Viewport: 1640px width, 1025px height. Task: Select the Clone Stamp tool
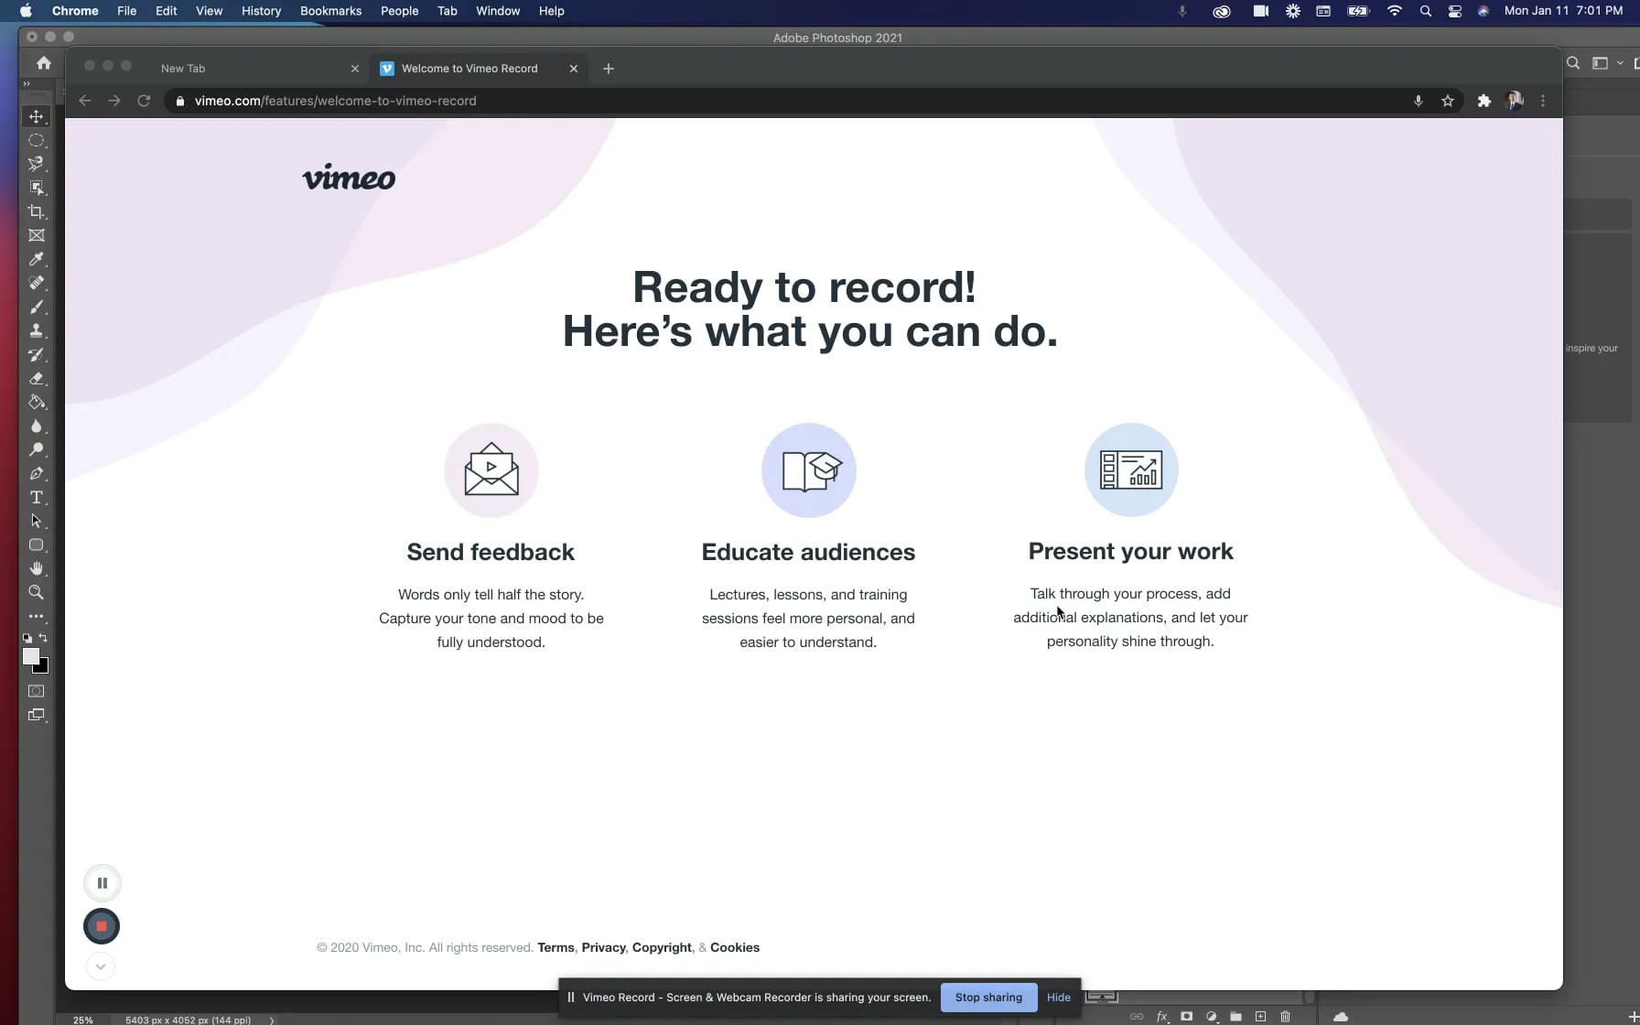(37, 330)
